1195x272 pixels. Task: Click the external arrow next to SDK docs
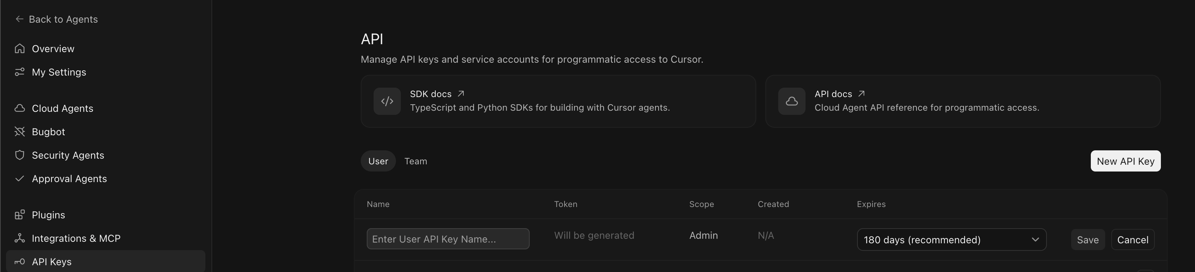(461, 93)
